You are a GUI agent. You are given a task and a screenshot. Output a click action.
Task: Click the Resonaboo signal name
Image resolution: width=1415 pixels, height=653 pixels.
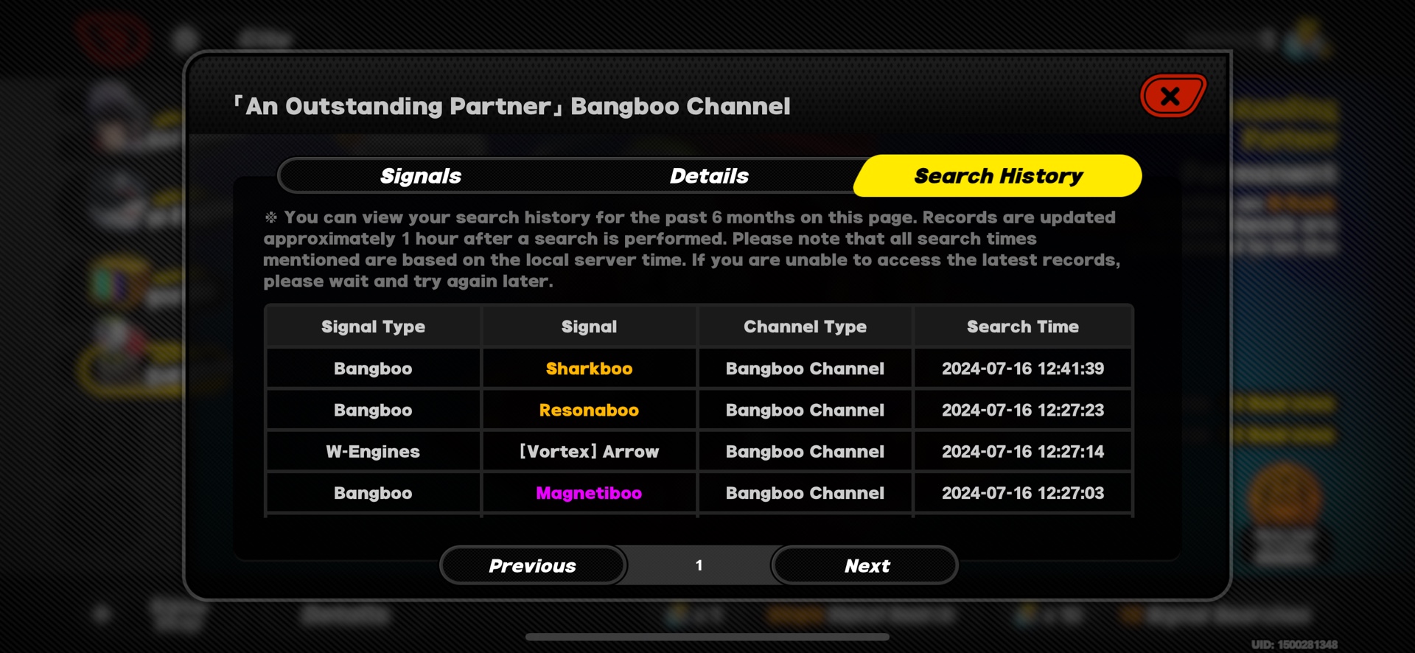pos(589,411)
